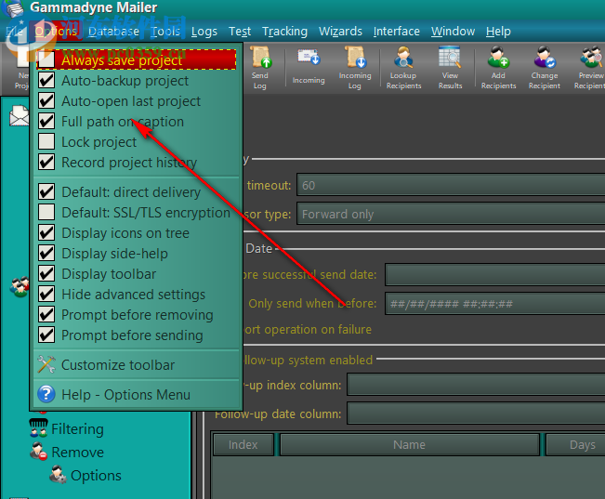
Task: Toggle Display icons on tree
Action: pyautogui.click(x=46, y=232)
